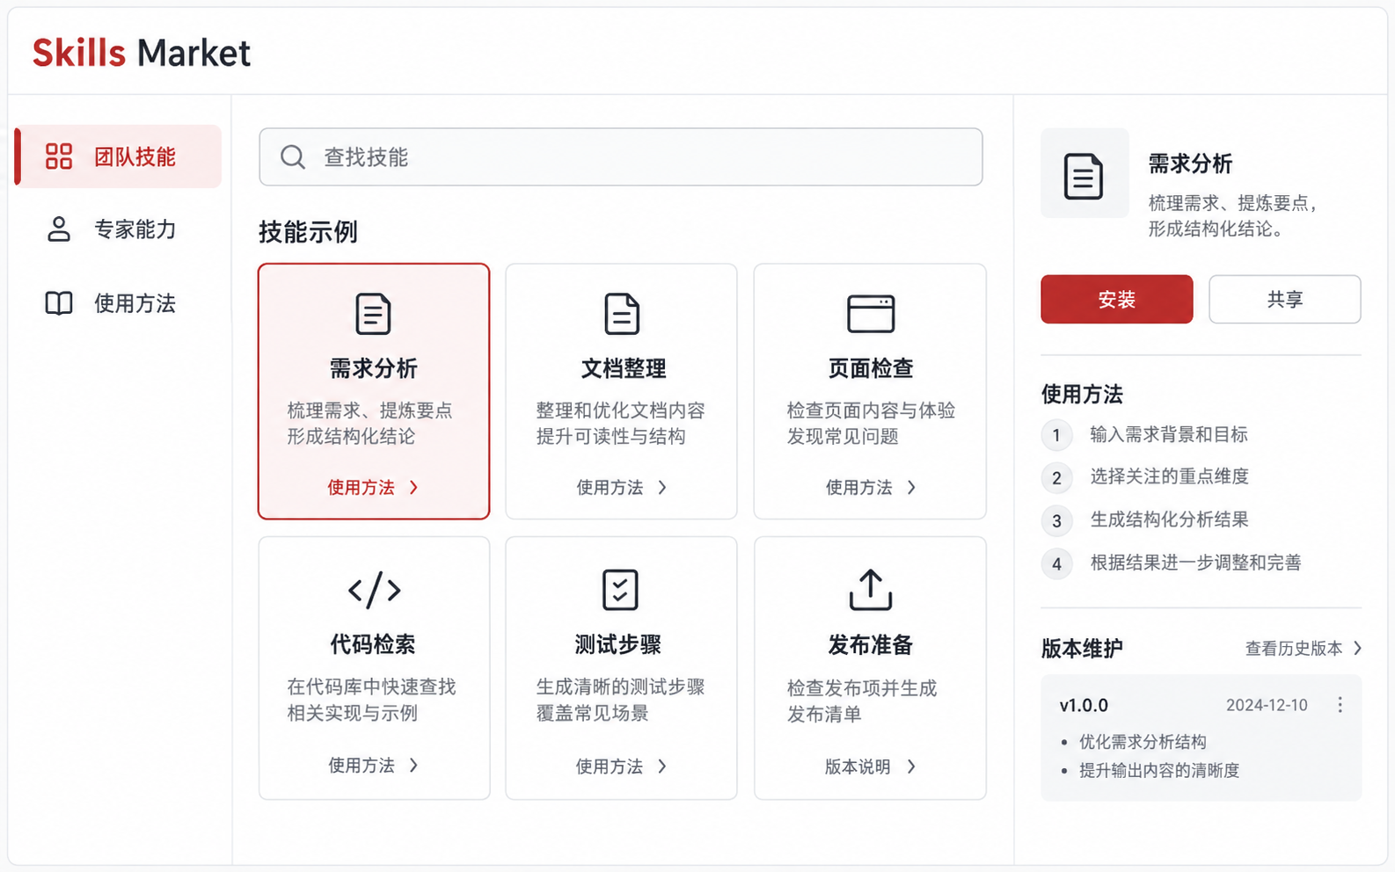Click chevron on 需求分析 card's 使用方法
This screenshot has width=1395, height=872.
pyautogui.click(x=414, y=488)
